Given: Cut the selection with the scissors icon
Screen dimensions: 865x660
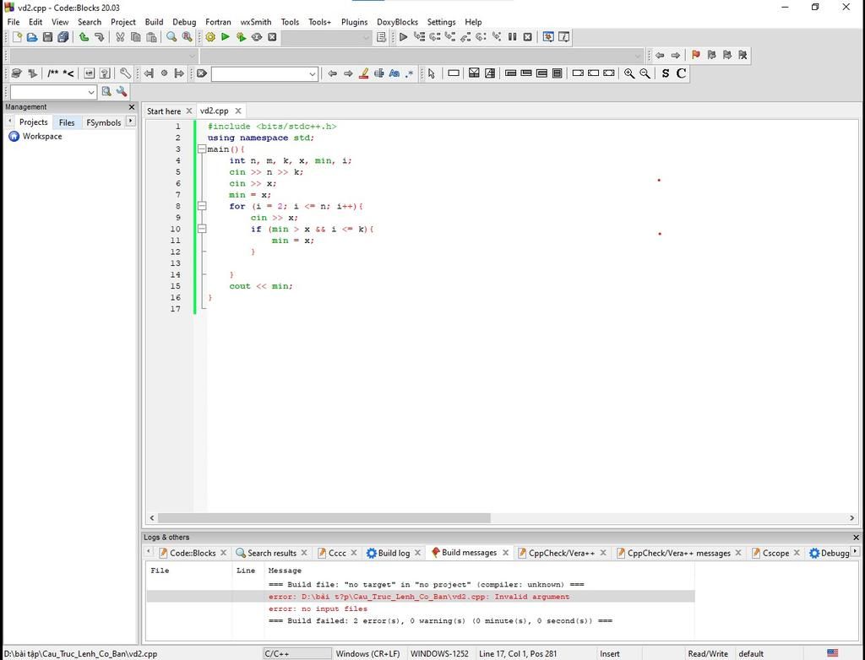Looking at the screenshot, I should [x=120, y=37].
